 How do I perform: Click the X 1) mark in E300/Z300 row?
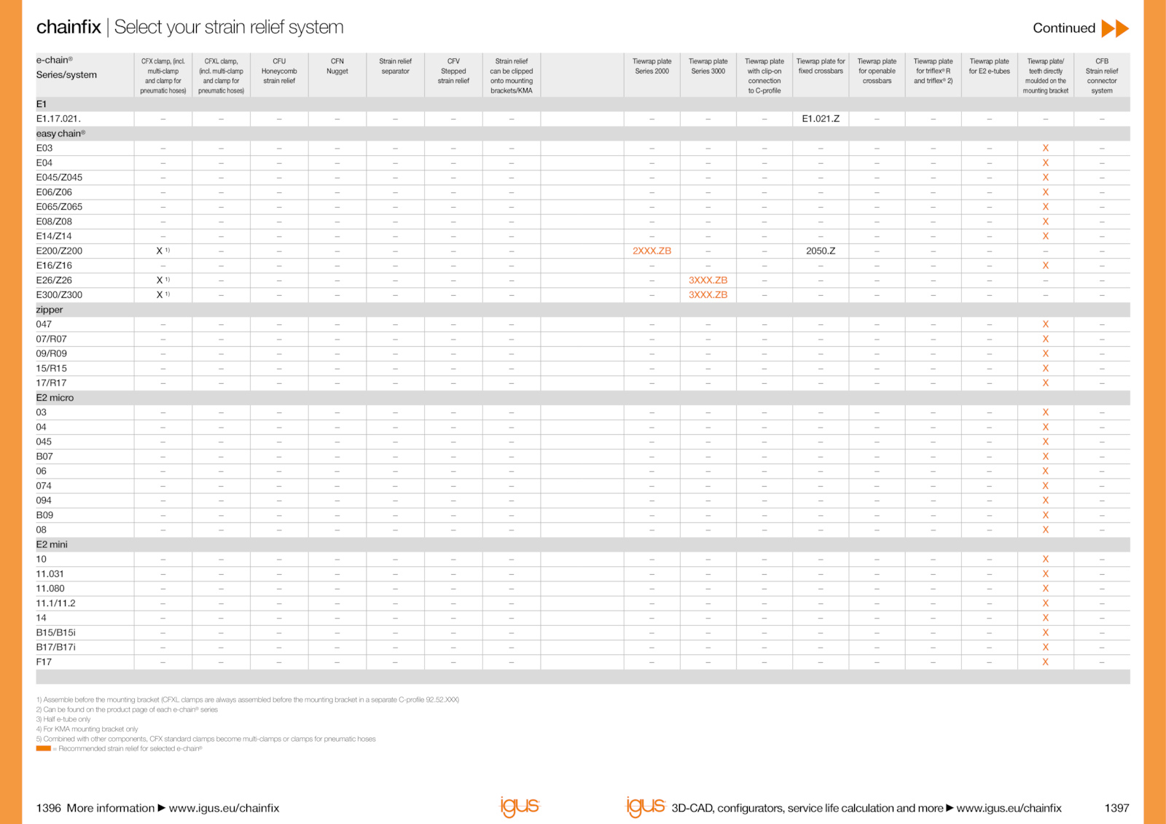163,294
